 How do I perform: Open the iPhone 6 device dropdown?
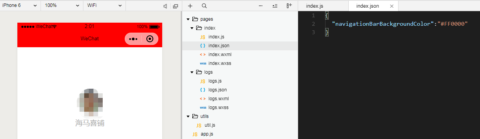coord(20,6)
